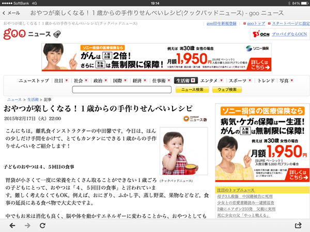This screenshot has width=310, height=232.
Task: Select 経済 navigation item
Action: 137,81
